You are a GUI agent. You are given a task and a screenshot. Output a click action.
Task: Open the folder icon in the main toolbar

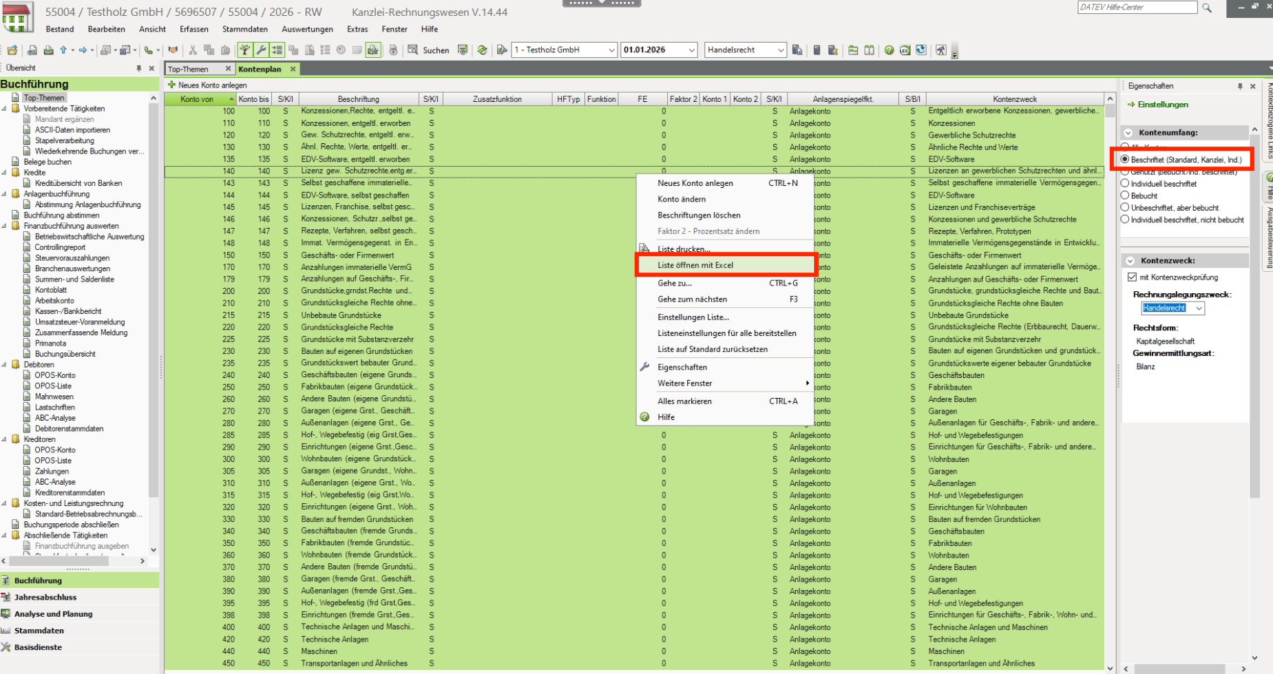point(12,50)
